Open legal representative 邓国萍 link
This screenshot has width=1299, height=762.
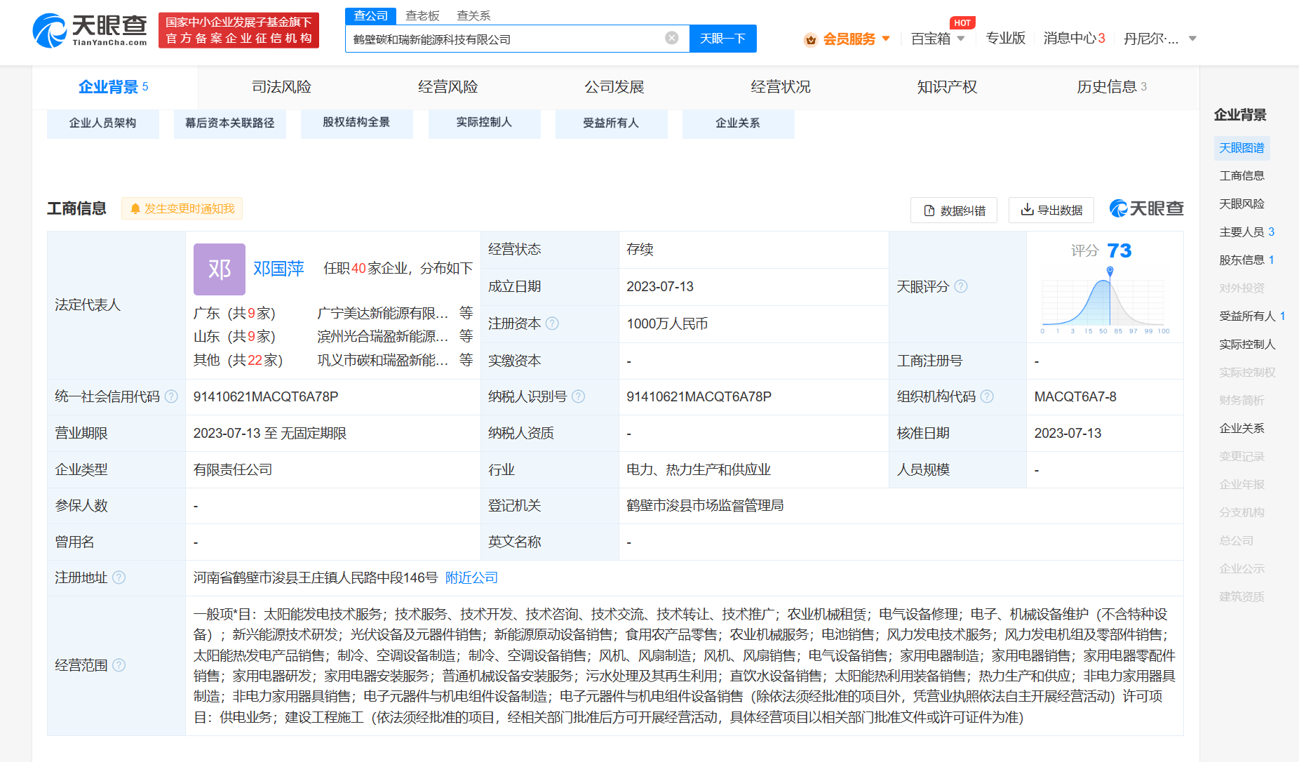pyautogui.click(x=278, y=269)
